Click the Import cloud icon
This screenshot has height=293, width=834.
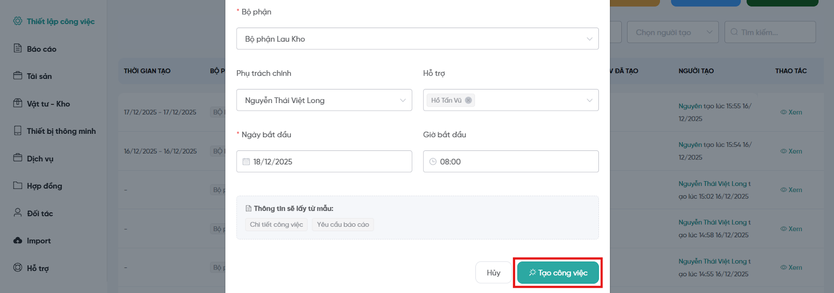[18, 240]
